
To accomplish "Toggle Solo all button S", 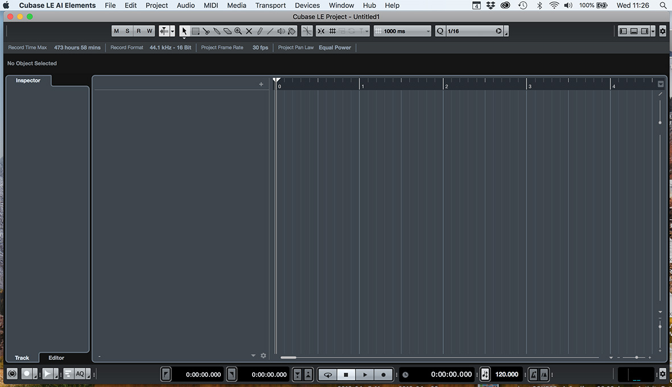I will pyautogui.click(x=127, y=31).
